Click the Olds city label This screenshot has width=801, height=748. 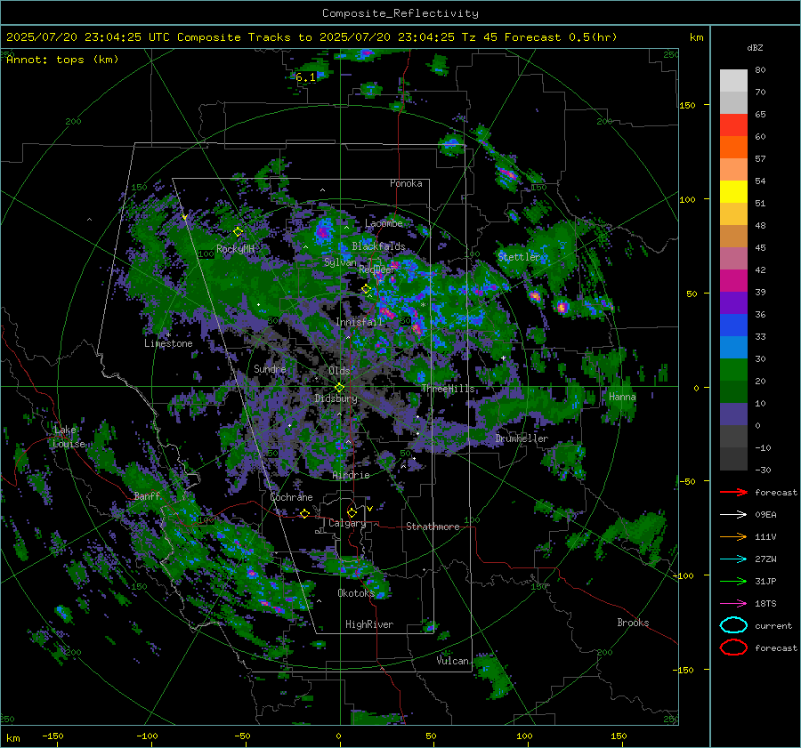click(339, 371)
